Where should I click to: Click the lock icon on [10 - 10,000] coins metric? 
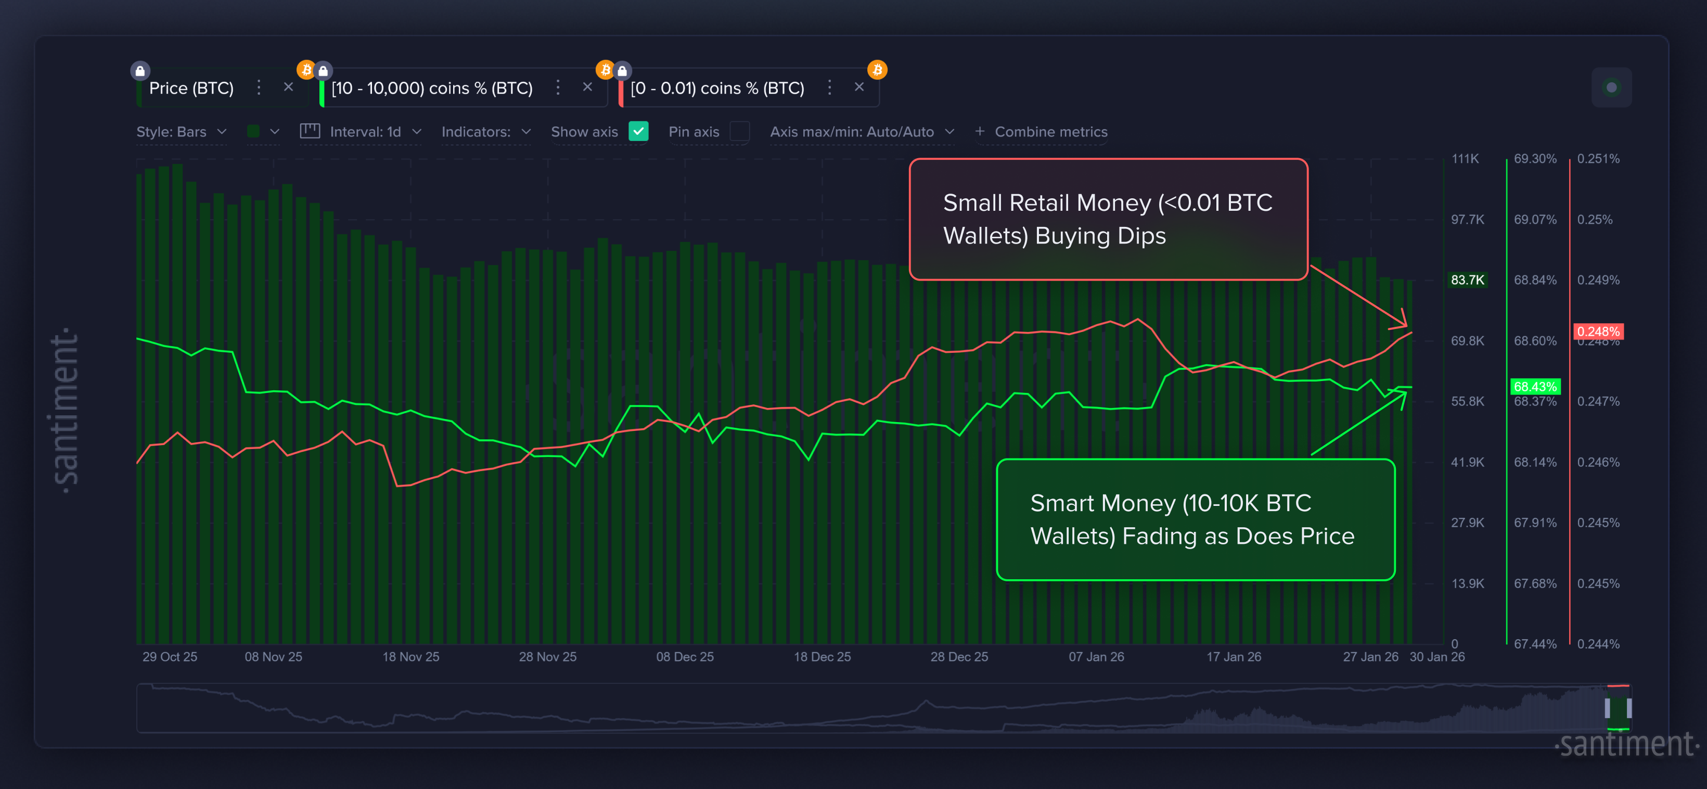tap(323, 70)
